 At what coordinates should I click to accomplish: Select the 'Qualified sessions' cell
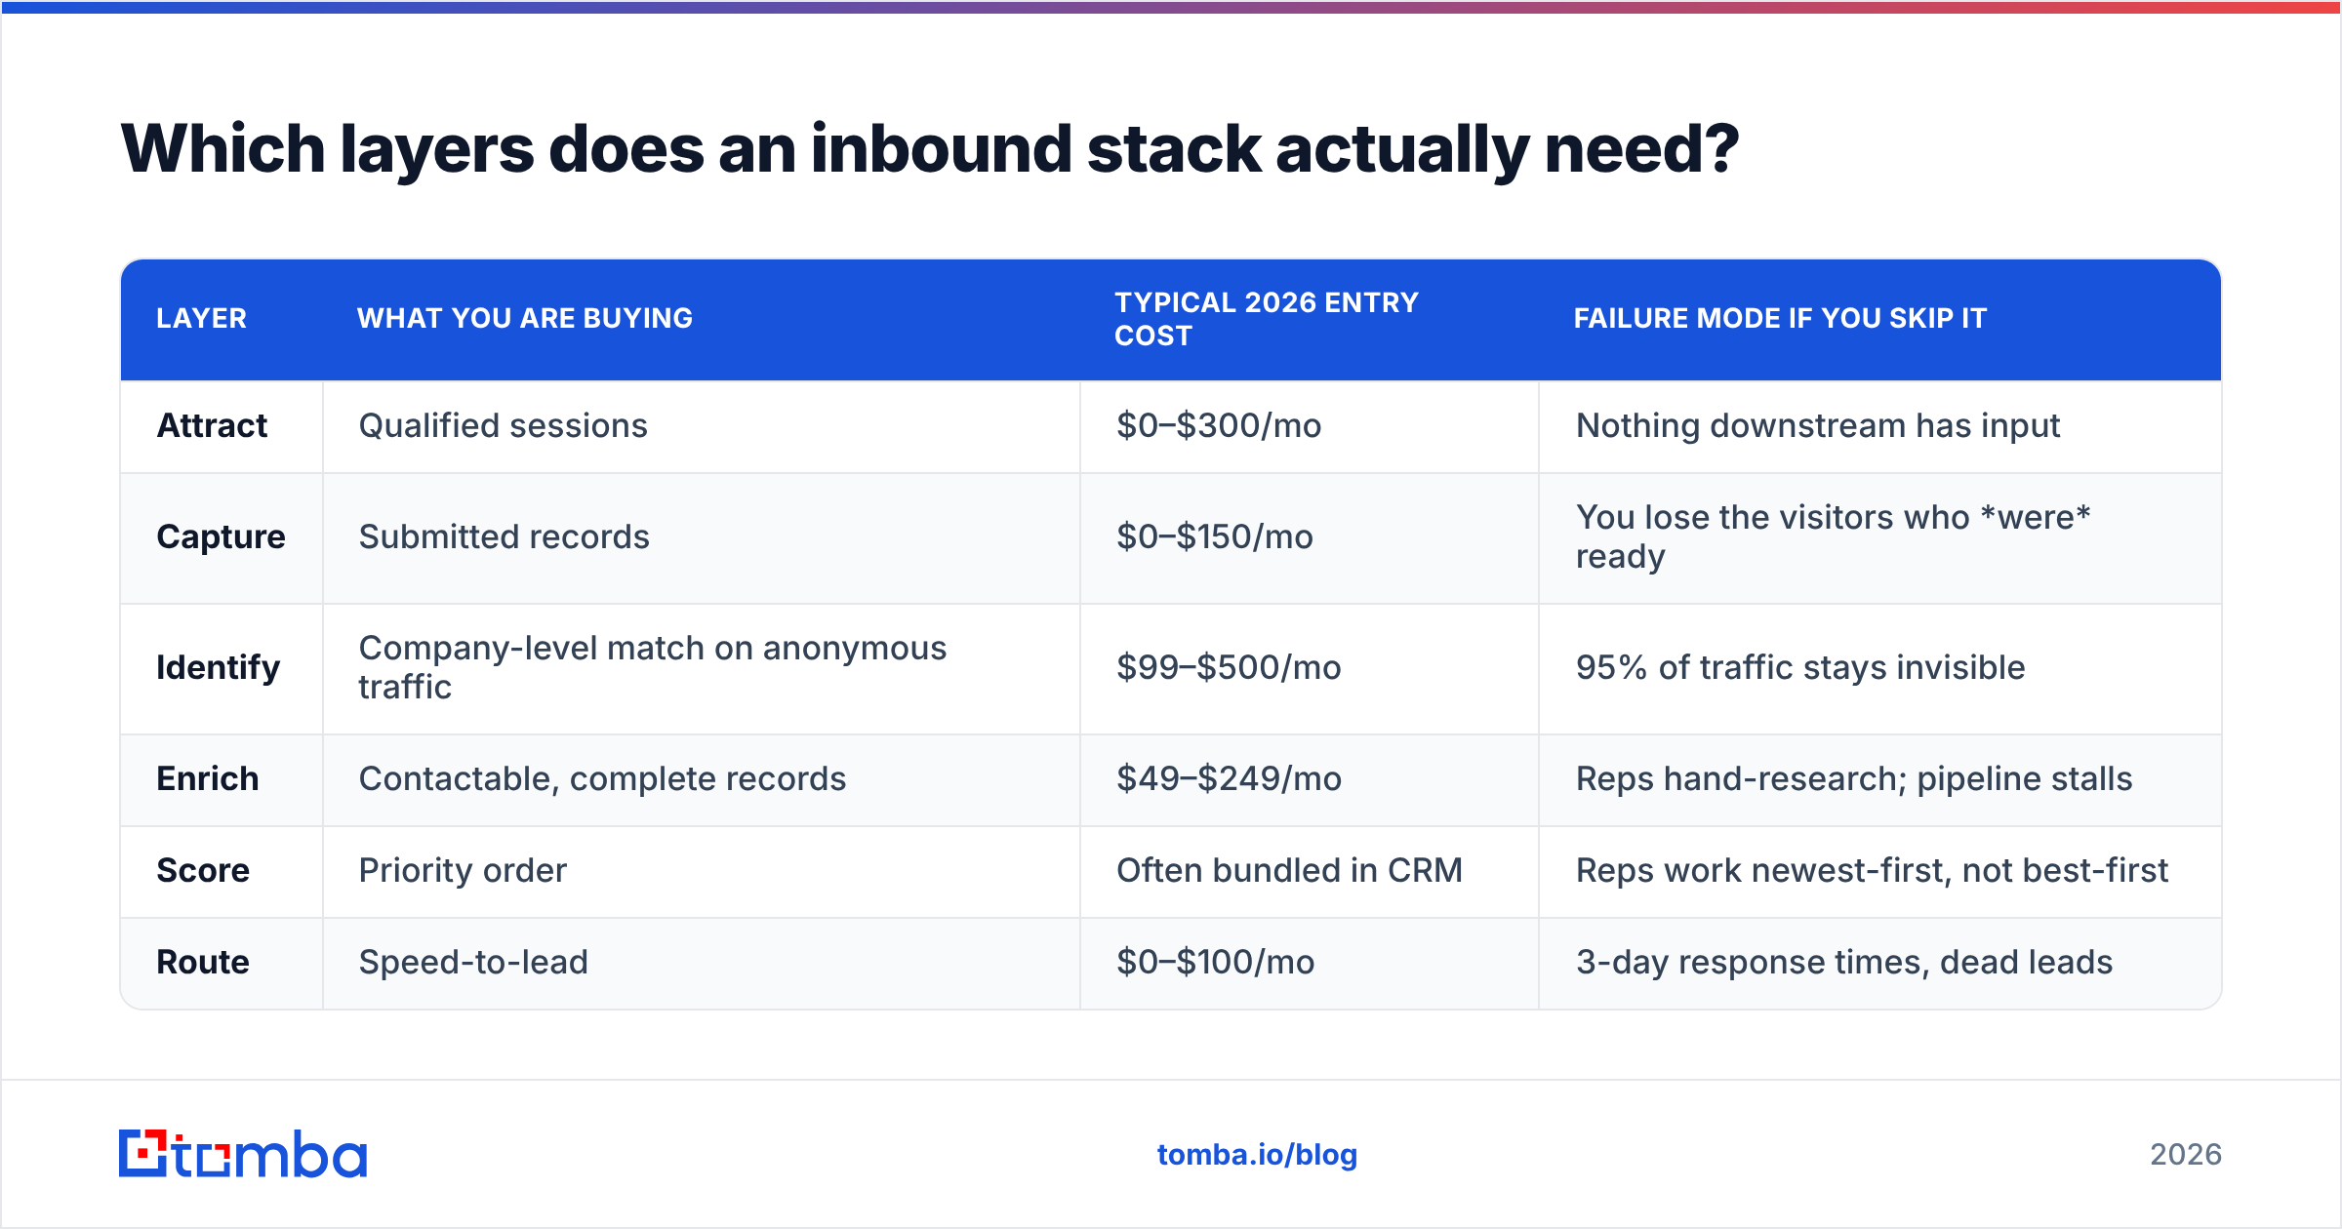click(x=702, y=426)
